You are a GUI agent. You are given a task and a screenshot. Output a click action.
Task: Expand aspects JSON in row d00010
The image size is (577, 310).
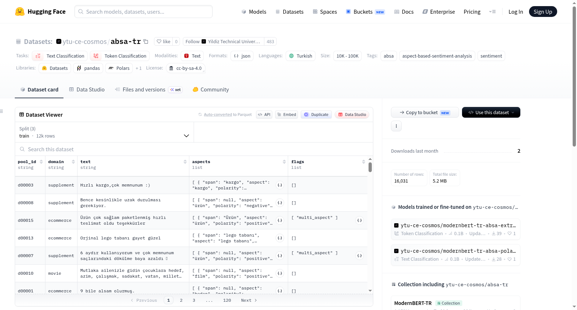pos(280,273)
